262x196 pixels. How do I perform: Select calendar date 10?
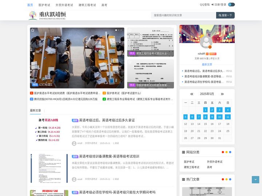[219, 117]
